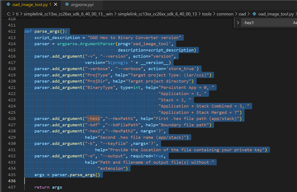The width and height of the screenshot is (297, 192).
Task: Open the 'common' breadcrumb segment
Action: (x=225, y=14)
